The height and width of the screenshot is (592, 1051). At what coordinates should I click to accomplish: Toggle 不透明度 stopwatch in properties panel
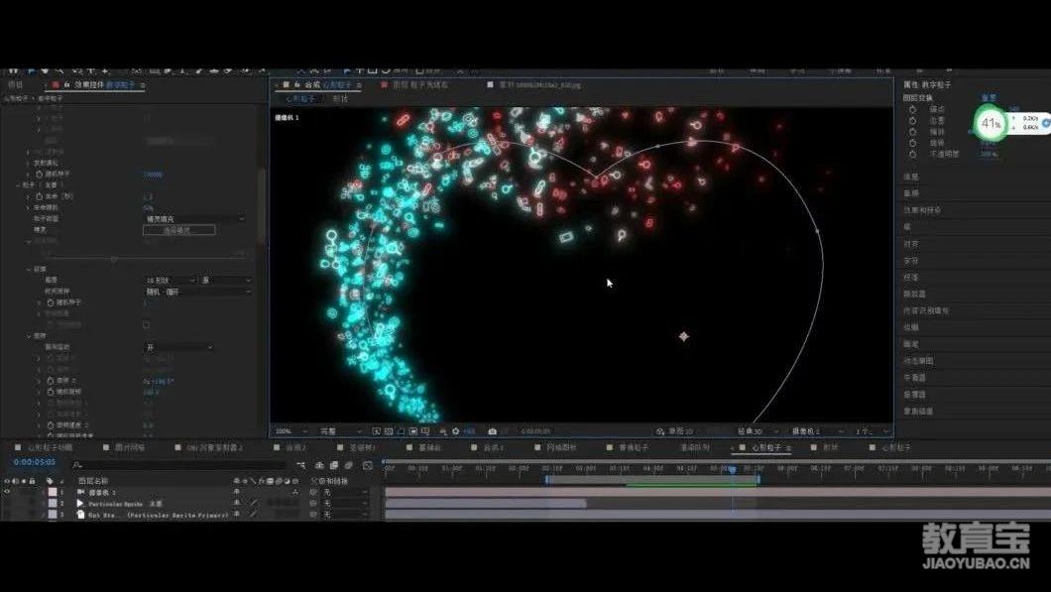point(912,155)
